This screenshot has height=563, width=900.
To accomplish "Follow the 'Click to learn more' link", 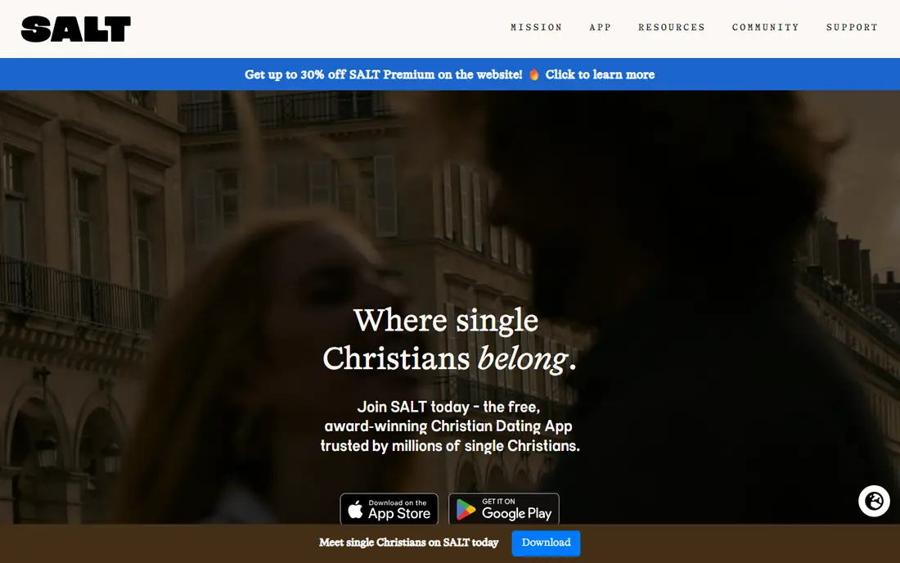I will click(600, 74).
